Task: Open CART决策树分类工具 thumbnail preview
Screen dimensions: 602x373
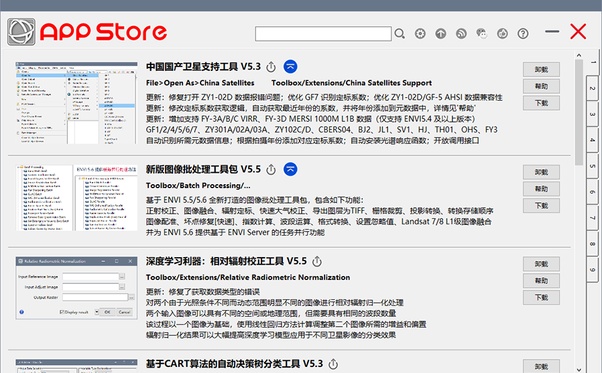Action: coord(76,366)
